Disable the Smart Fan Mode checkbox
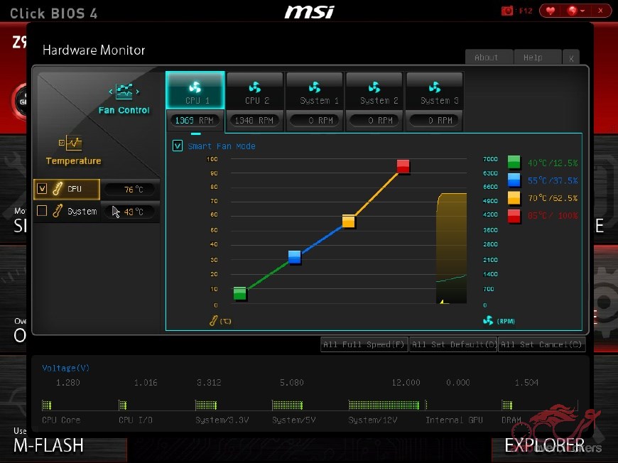The width and height of the screenshot is (618, 463). (x=178, y=146)
